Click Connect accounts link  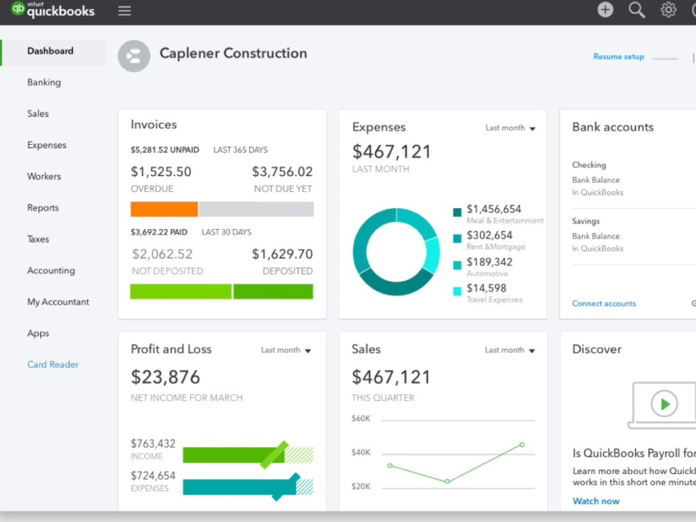tap(603, 303)
